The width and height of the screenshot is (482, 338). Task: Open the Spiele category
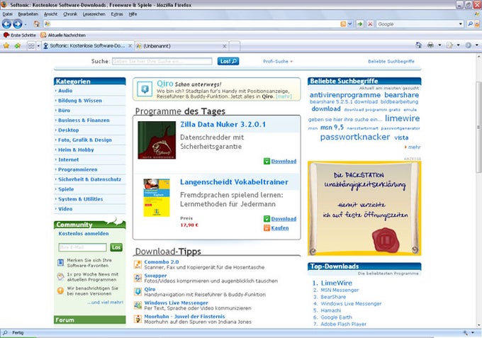click(66, 189)
